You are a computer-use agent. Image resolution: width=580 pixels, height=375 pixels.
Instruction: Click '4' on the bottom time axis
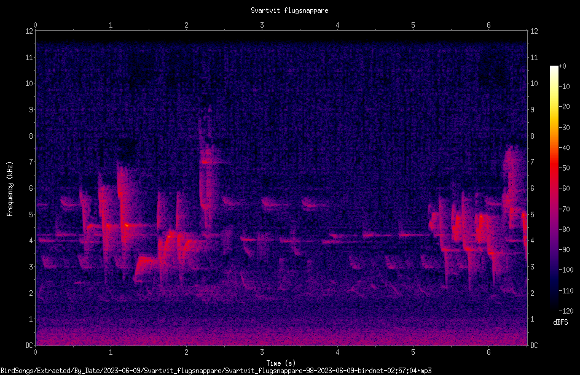pos(337,352)
